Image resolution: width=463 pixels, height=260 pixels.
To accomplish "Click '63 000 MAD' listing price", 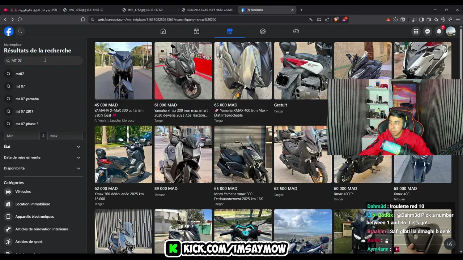I will [405, 188].
